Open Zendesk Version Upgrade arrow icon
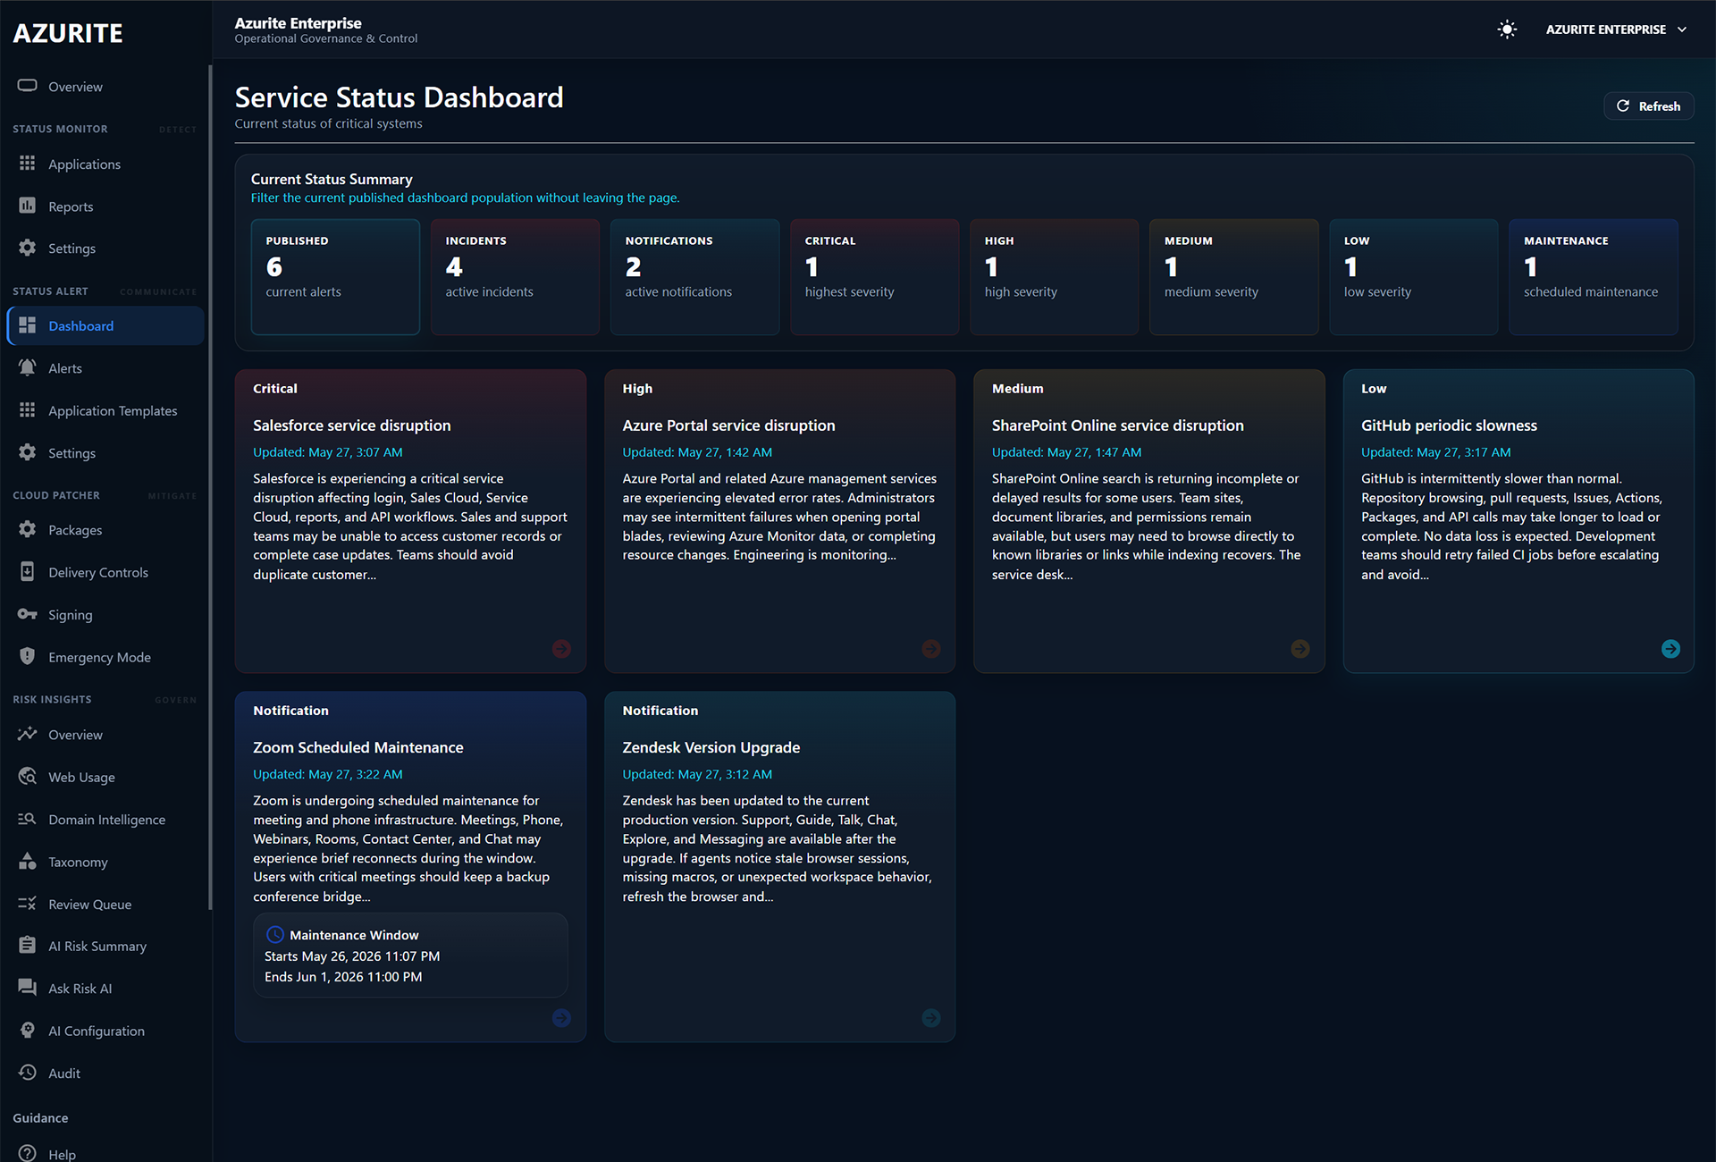Viewport: 1716px width, 1162px height. tap(931, 1018)
